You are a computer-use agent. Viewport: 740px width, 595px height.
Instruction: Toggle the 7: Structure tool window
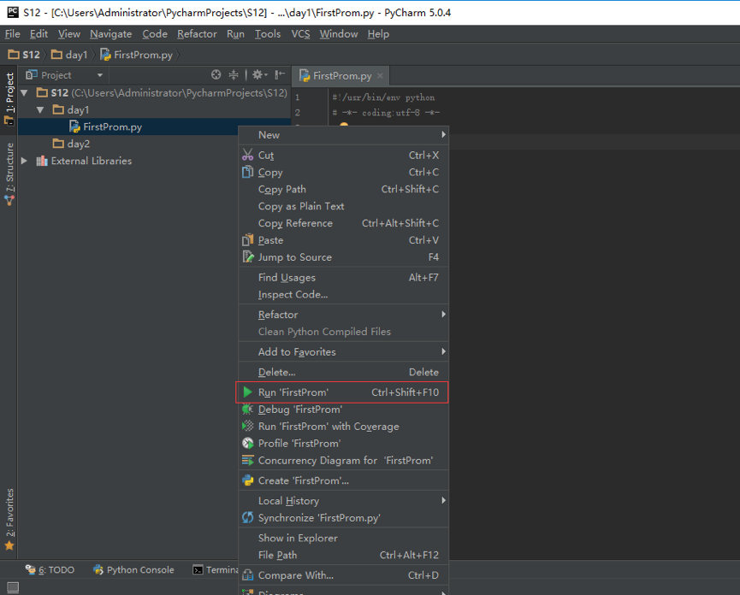pyautogui.click(x=9, y=174)
